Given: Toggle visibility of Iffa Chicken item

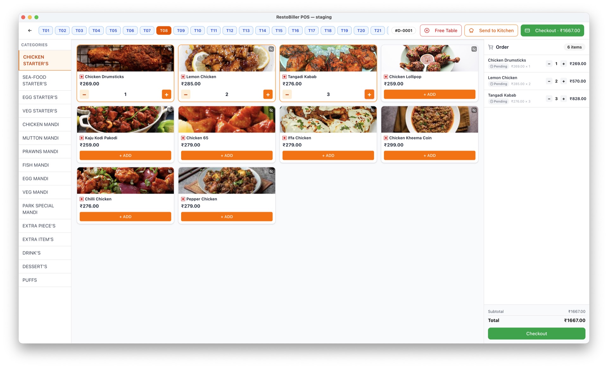Looking at the screenshot, I should tap(373, 110).
